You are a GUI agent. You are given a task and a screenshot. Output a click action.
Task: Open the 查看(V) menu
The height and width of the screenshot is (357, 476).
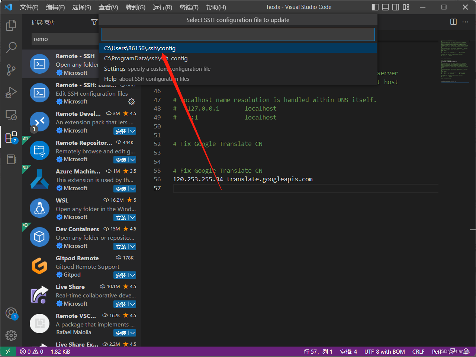point(108,7)
